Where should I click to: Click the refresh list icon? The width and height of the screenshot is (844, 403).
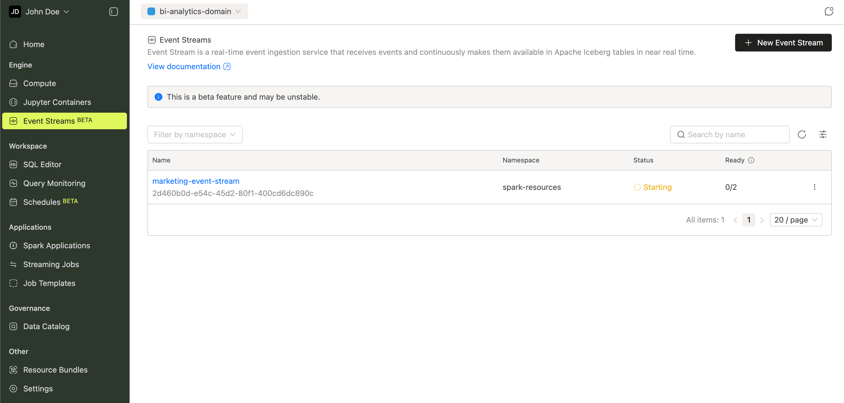click(x=802, y=135)
